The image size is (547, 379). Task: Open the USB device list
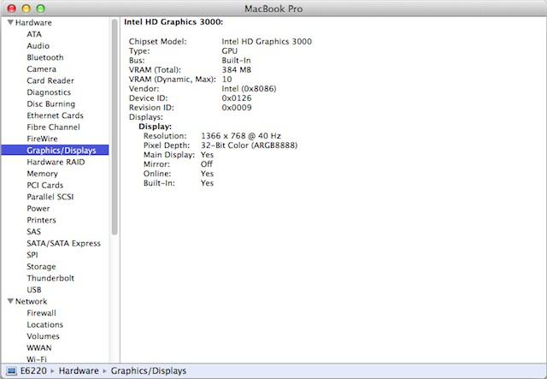34,290
